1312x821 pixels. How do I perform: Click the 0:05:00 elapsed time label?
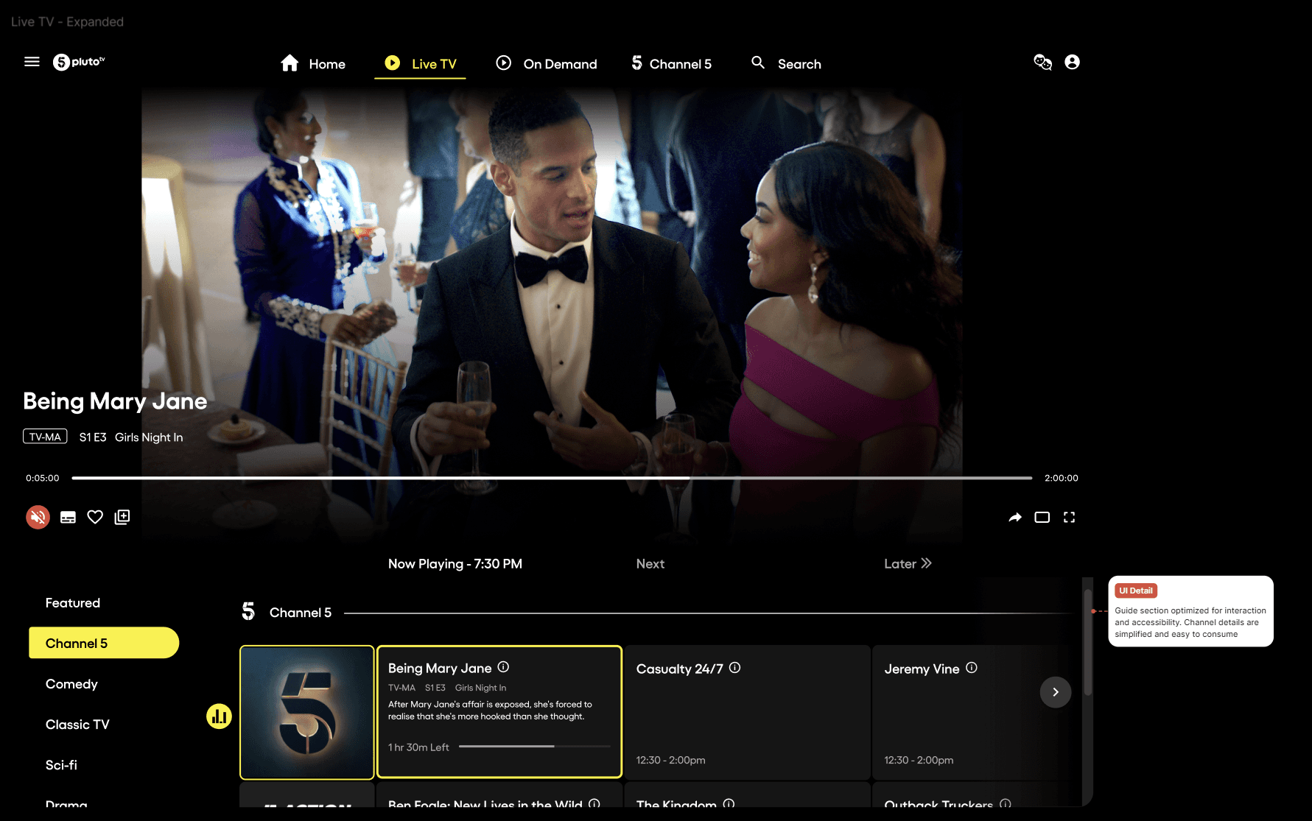pos(43,478)
